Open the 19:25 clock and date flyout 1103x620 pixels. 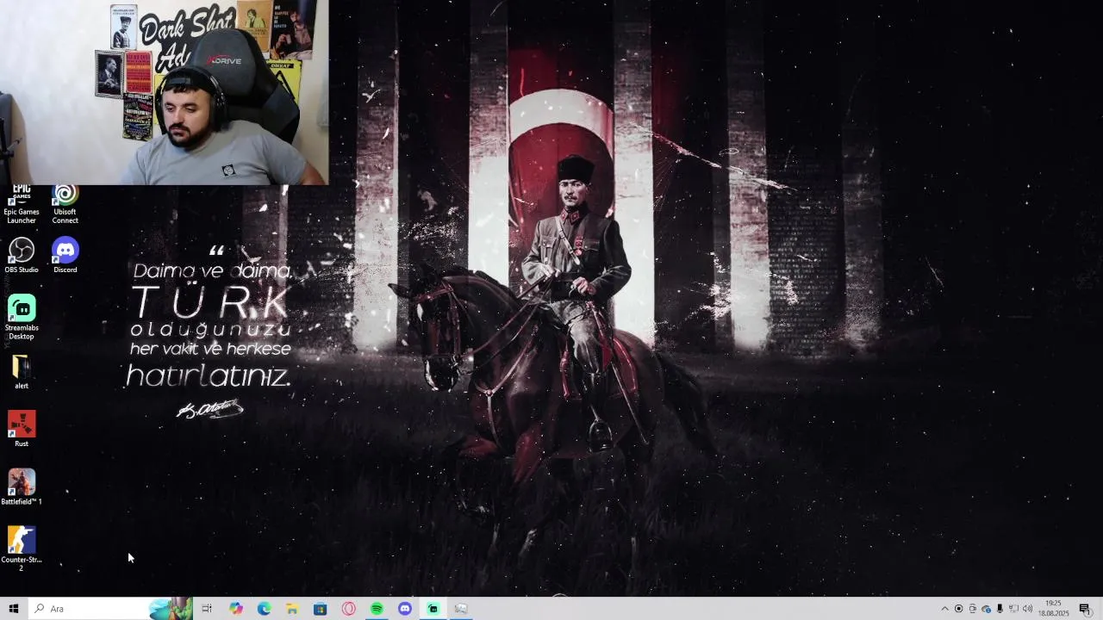point(1053,609)
